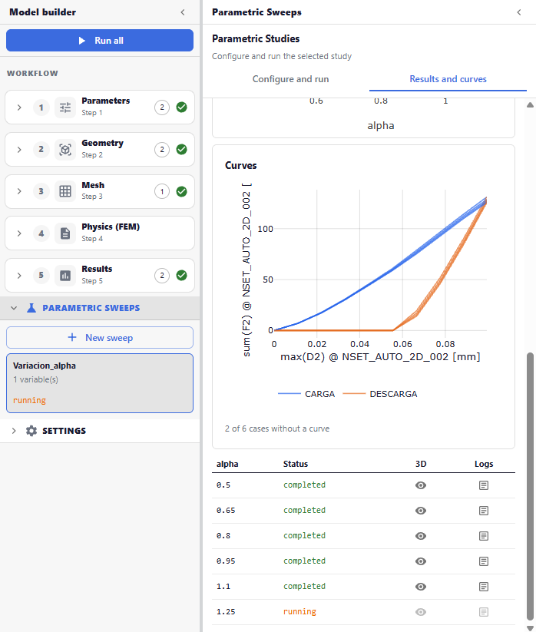The width and height of the screenshot is (536, 632).
Task: Show 3D view for alpha 1.1
Action: (x=421, y=587)
